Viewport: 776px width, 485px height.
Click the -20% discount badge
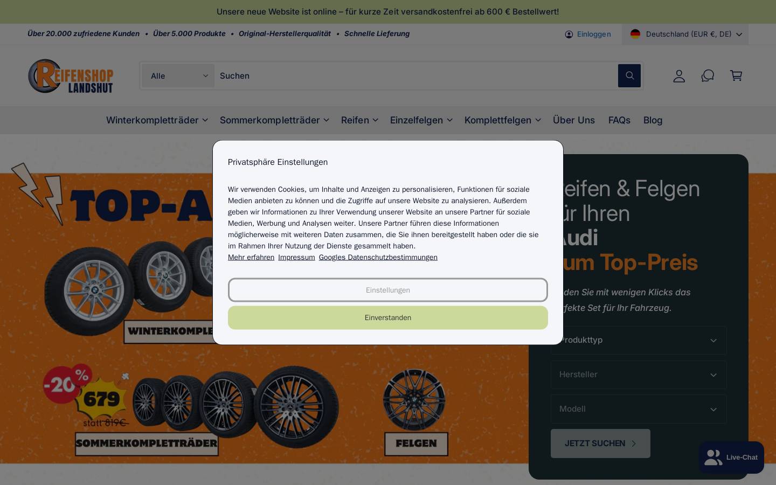coord(67,384)
